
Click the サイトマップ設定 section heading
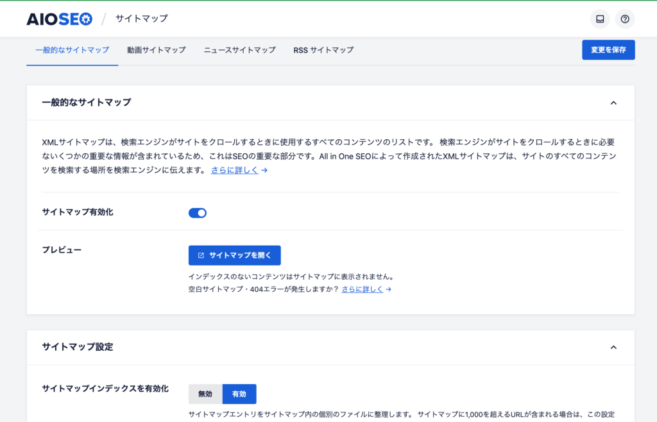[x=78, y=347]
